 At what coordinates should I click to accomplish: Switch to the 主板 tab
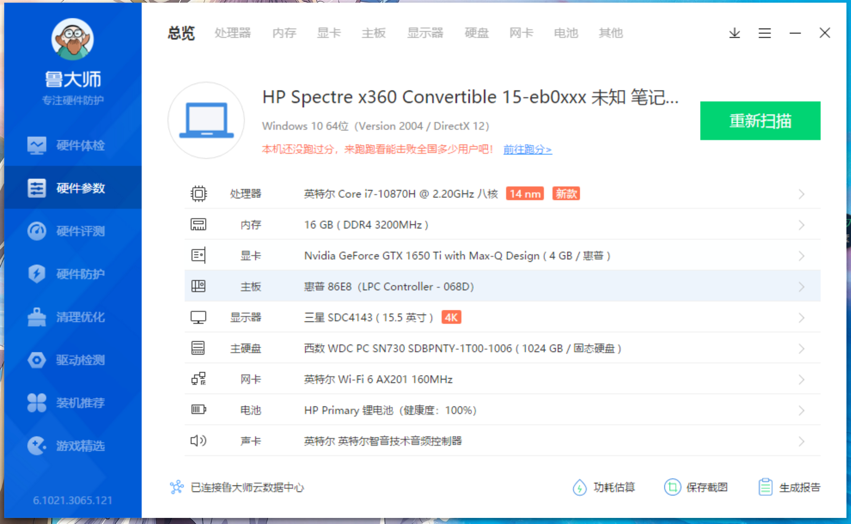[374, 33]
